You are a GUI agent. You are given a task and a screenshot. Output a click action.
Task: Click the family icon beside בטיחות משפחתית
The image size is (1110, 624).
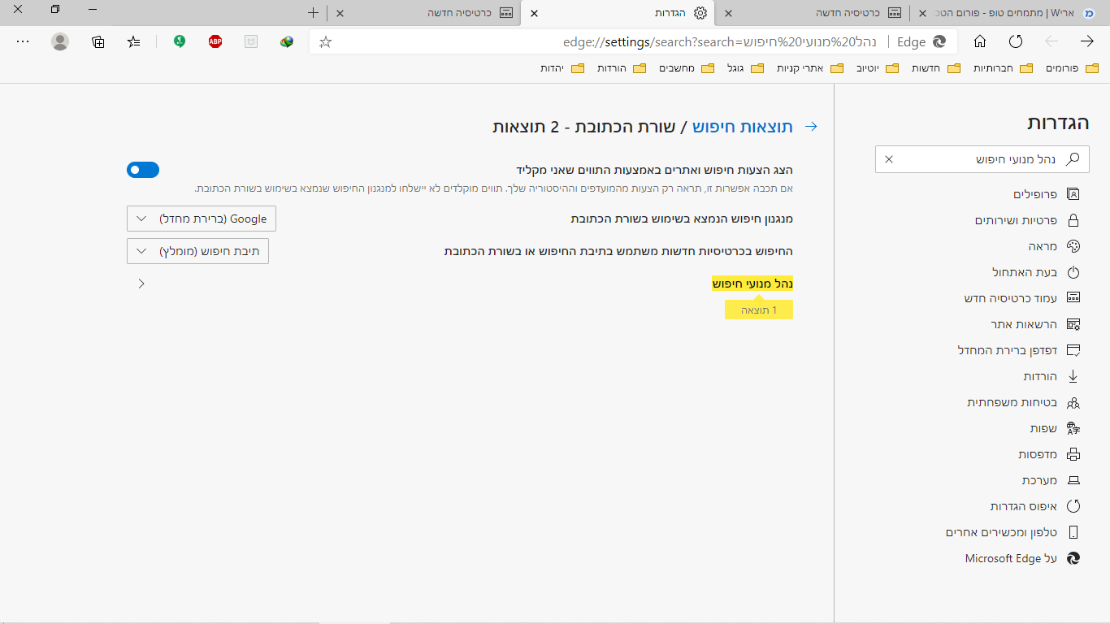pos(1073,402)
